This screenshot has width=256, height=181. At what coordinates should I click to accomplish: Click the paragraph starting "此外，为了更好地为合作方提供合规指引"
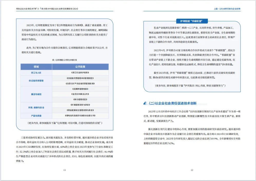[65, 50]
